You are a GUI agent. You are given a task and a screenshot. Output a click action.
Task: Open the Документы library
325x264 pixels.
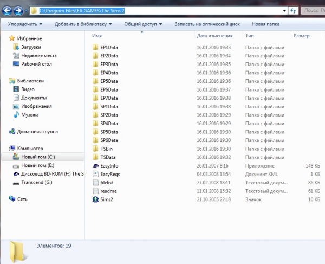pos(30,98)
